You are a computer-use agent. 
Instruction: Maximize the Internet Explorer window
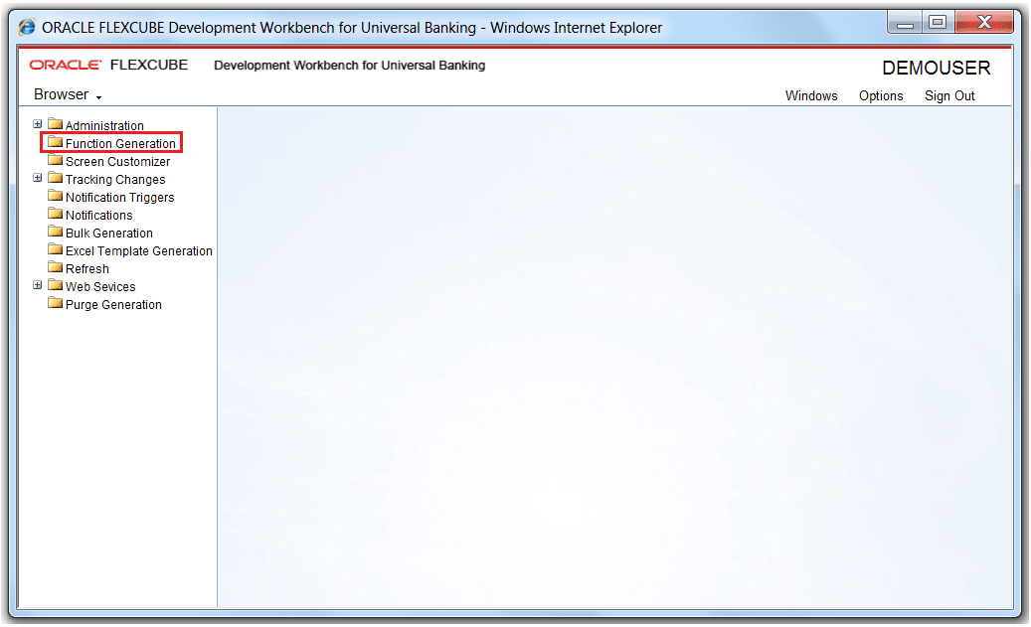pyautogui.click(x=939, y=23)
